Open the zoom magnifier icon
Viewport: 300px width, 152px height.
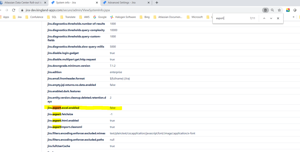click(x=272, y=10)
